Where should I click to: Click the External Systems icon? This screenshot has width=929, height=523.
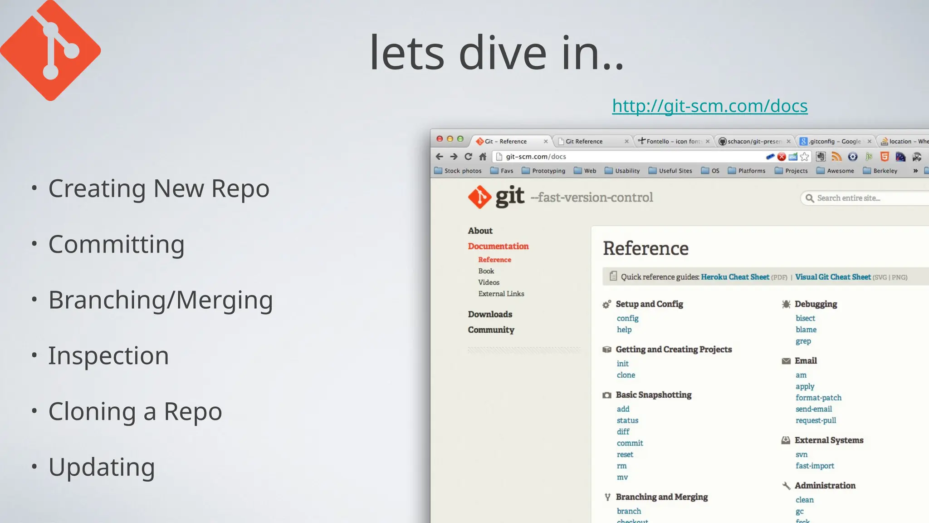(786, 440)
